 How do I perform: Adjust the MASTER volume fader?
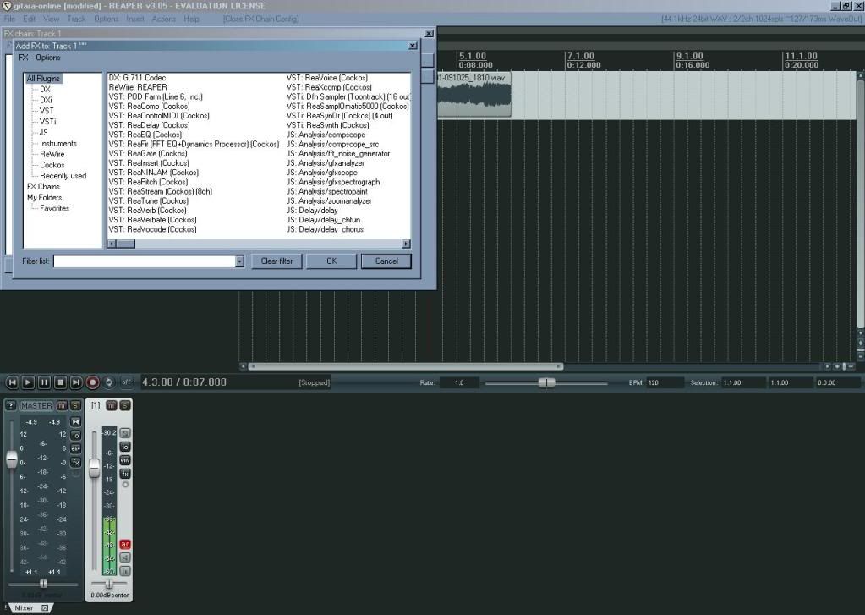point(12,459)
